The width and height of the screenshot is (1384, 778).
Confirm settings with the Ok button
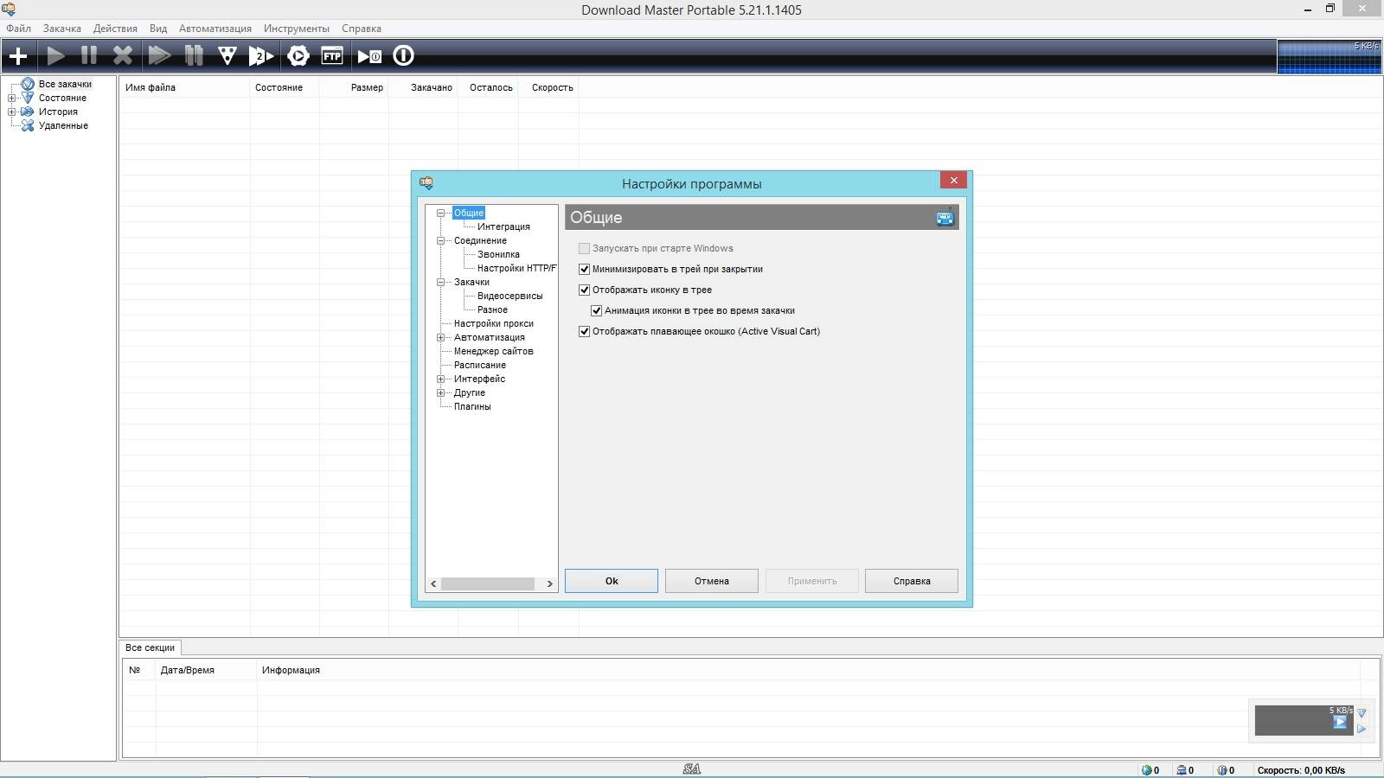point(612,581)
